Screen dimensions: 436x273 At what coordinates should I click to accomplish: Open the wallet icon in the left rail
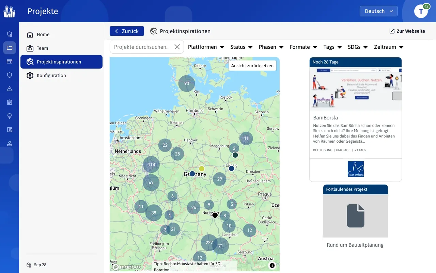tap(10, 130)
